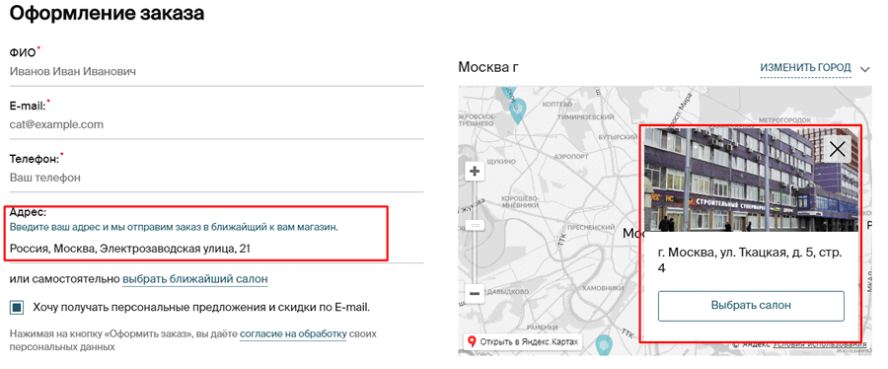Open the согласие на обработку link

coord(293,333)
